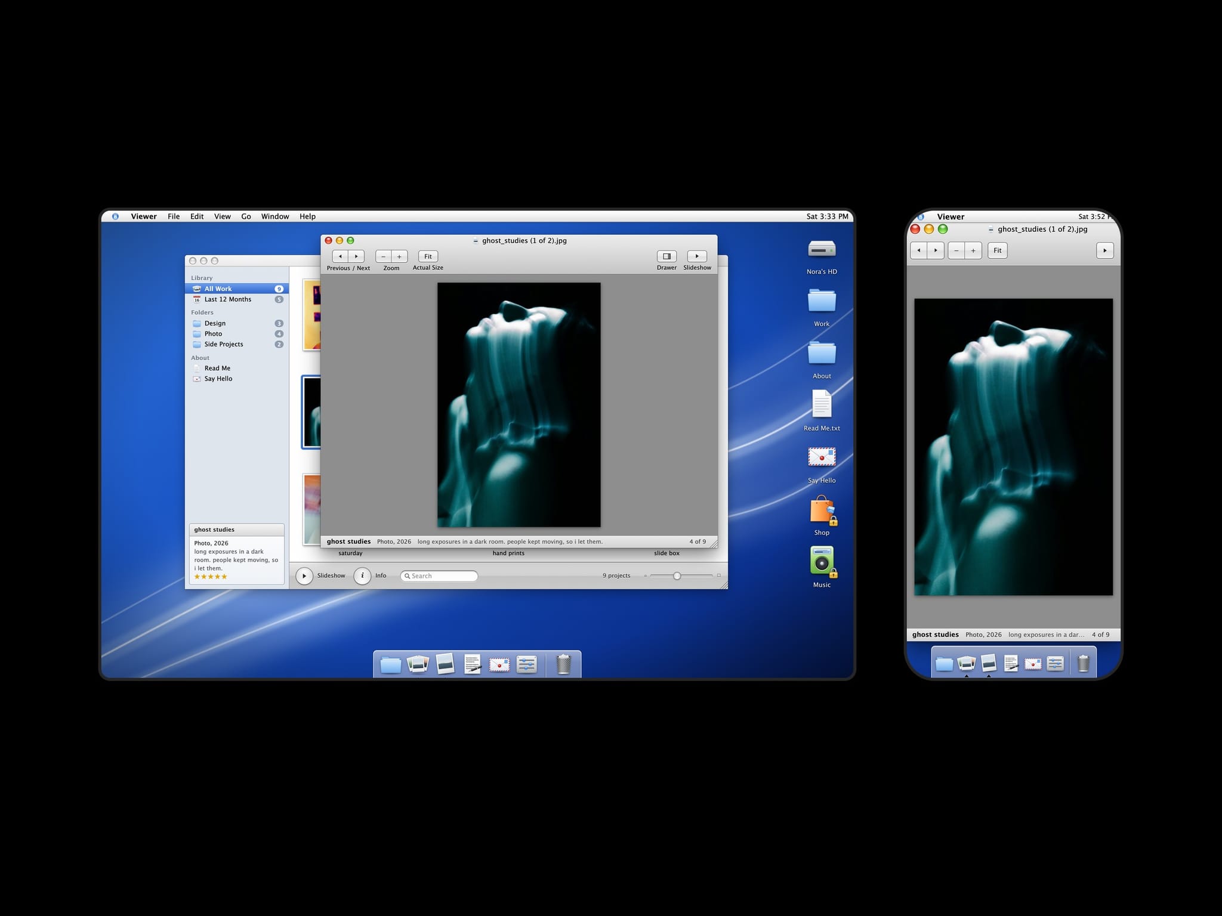This screenshot has width=1222, height=916.
Task: Click slideshow play button in narrow phone viewer toolbar
Action: pos(1105,250)
